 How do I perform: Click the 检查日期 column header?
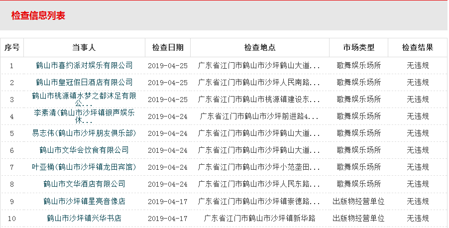[x=168, y=48]
